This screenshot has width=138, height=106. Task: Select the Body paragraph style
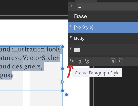click(x=103, y=38)
